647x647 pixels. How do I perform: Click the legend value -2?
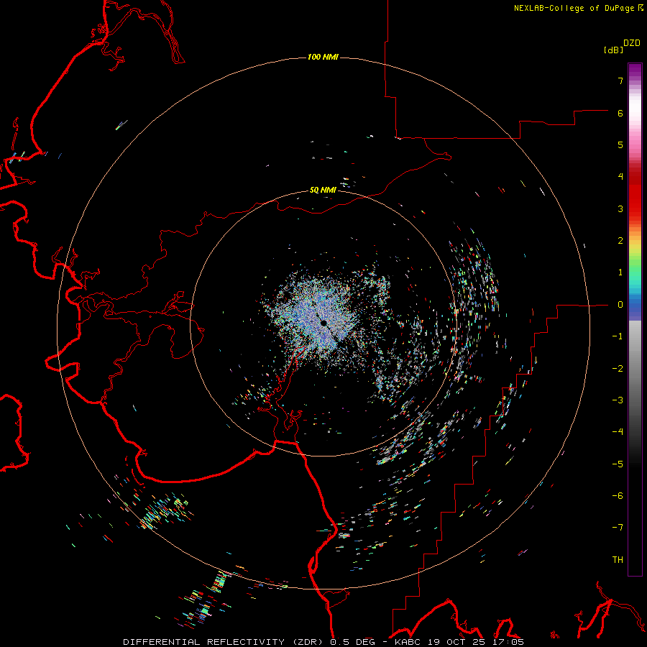[x=618, y=369]
